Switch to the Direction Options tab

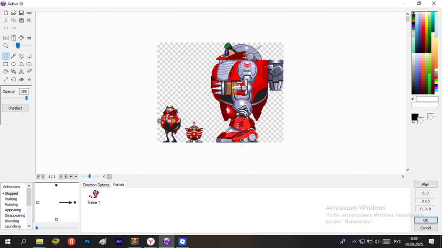[x=96, y=185]
